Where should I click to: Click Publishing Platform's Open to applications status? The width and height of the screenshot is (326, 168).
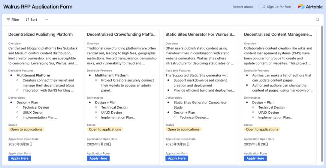point(26,129)
